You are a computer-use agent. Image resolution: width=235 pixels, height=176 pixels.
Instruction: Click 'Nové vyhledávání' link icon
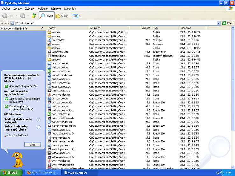point(6,135)
